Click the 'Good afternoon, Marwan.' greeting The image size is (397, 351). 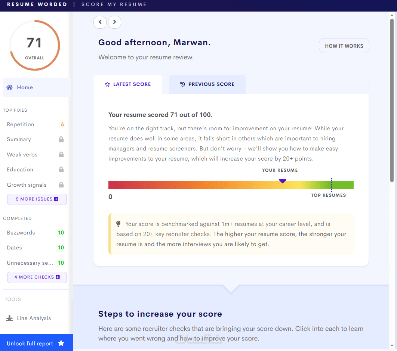tap(154, 43)
